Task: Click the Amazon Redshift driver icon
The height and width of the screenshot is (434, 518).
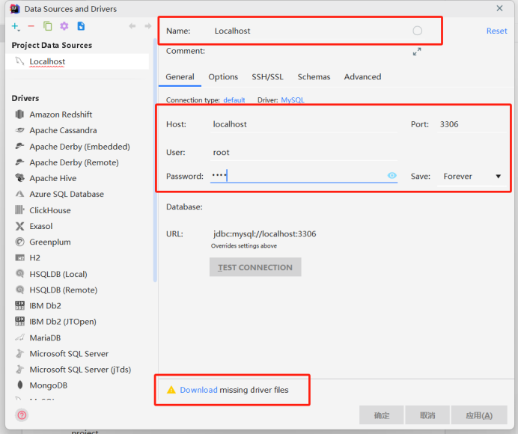Action: [19, 114]
